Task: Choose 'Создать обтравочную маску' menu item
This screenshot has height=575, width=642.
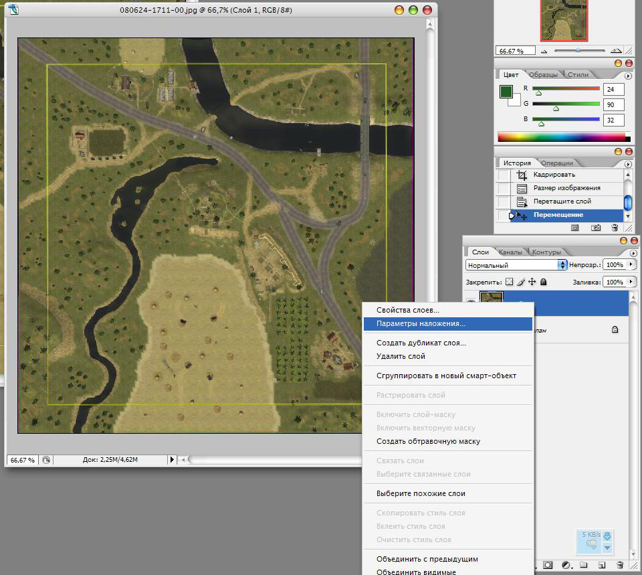Action: (448, 441)
